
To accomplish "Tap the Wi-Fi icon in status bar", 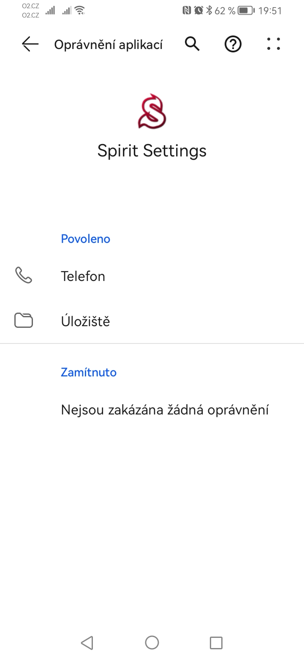I will pos(79,11).
